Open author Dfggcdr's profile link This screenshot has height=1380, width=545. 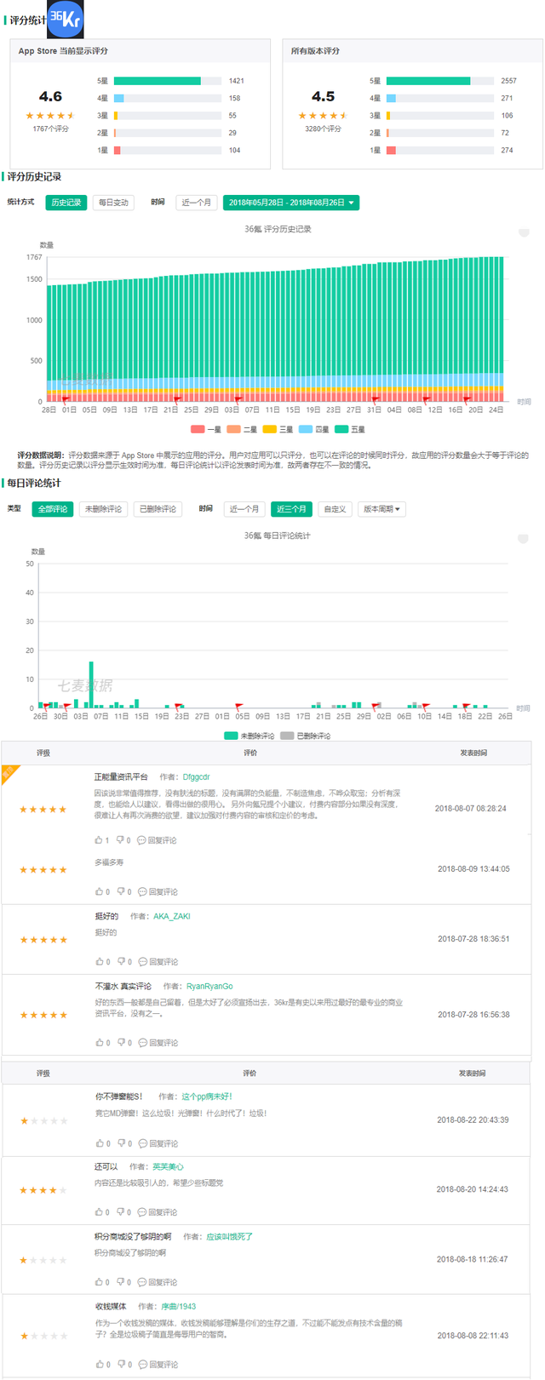[x=196, y=777]
